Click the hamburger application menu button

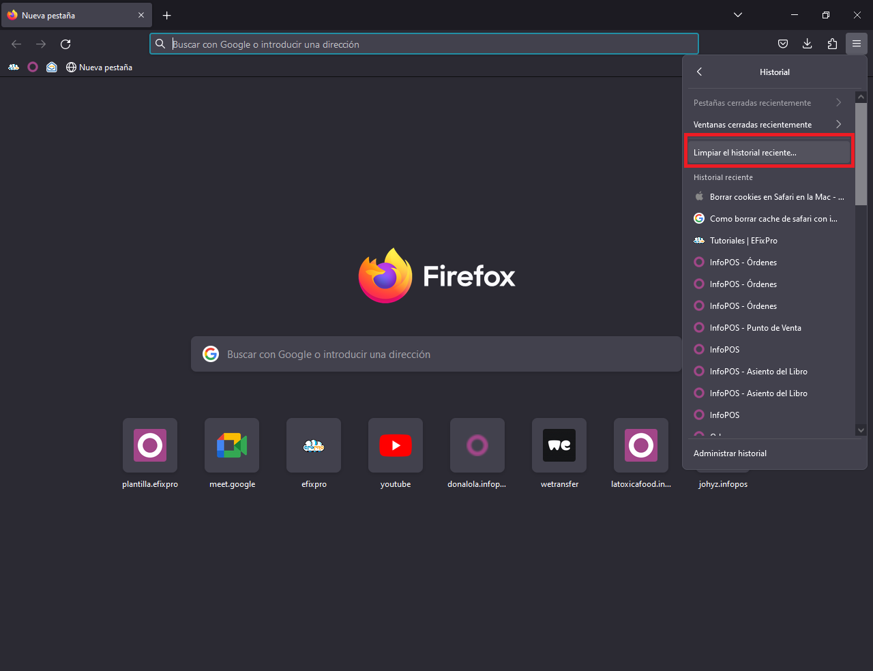point(857,44)
